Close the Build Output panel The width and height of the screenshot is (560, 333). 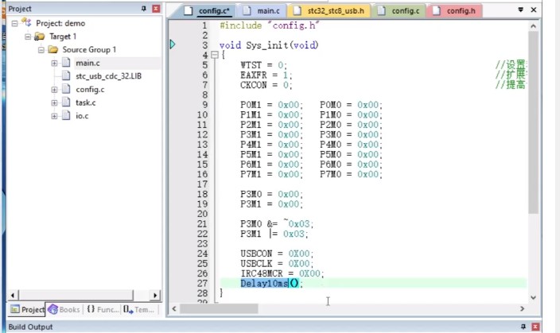535,326
